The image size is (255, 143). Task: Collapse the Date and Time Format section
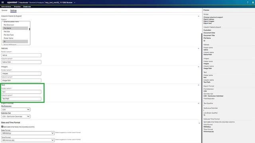(x=199, y=123)
